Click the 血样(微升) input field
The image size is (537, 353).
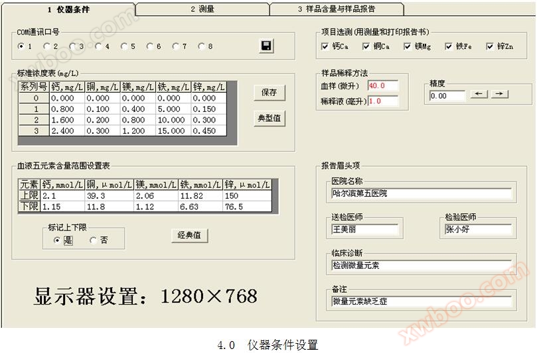point(382,85)
